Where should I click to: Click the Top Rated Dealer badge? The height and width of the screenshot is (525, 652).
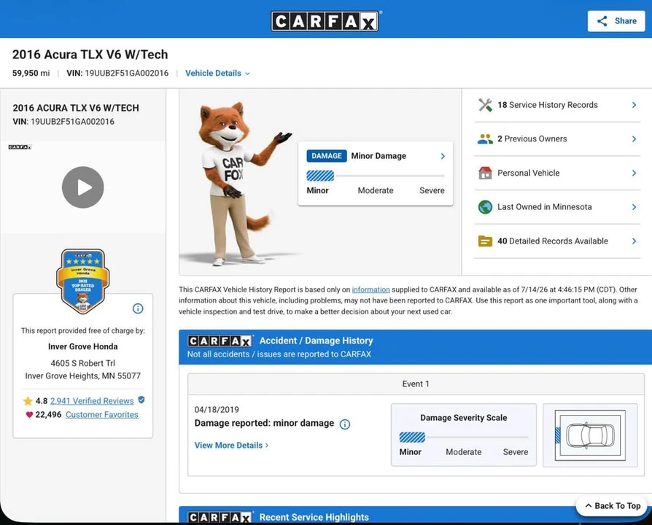(x=82, y=281)
